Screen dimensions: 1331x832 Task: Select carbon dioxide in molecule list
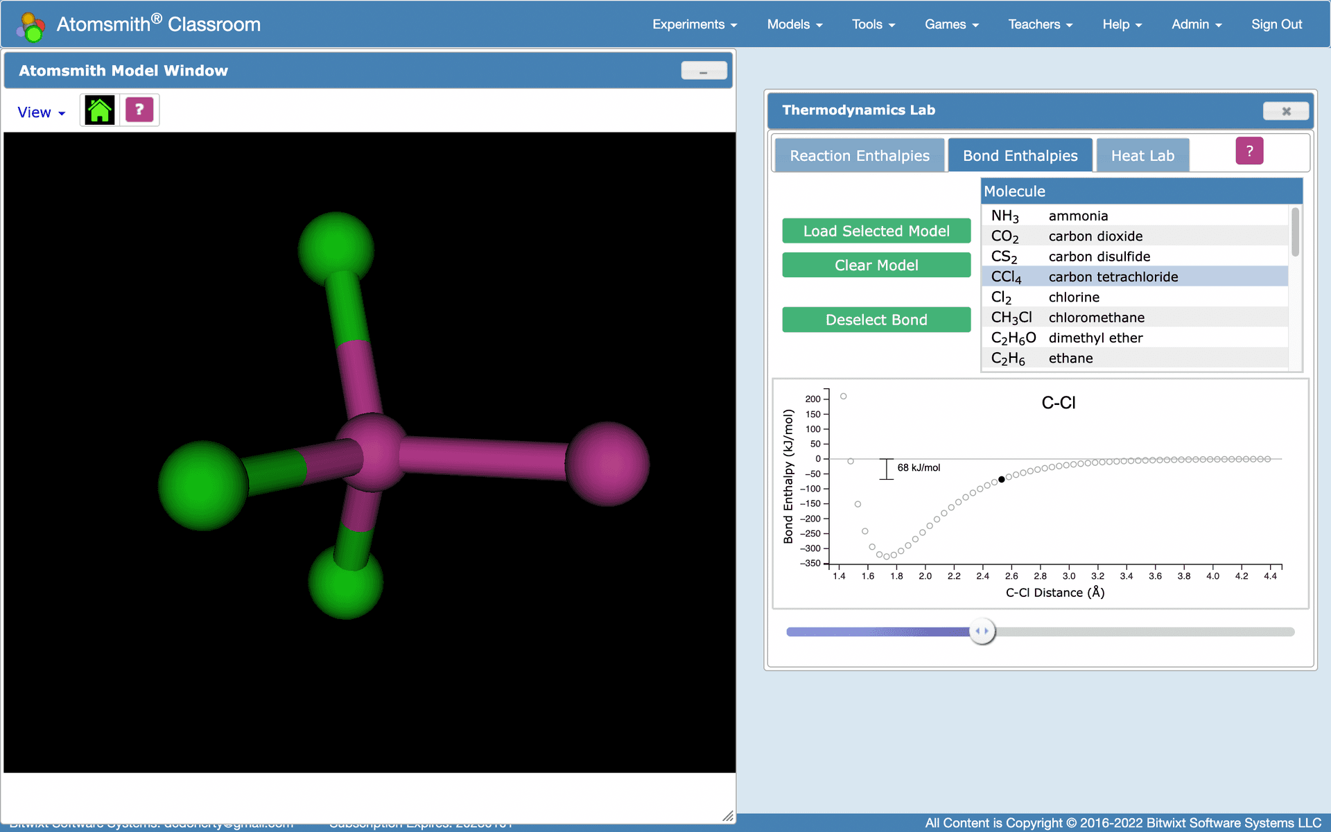pyautogui.click(x=1135, y=236)
